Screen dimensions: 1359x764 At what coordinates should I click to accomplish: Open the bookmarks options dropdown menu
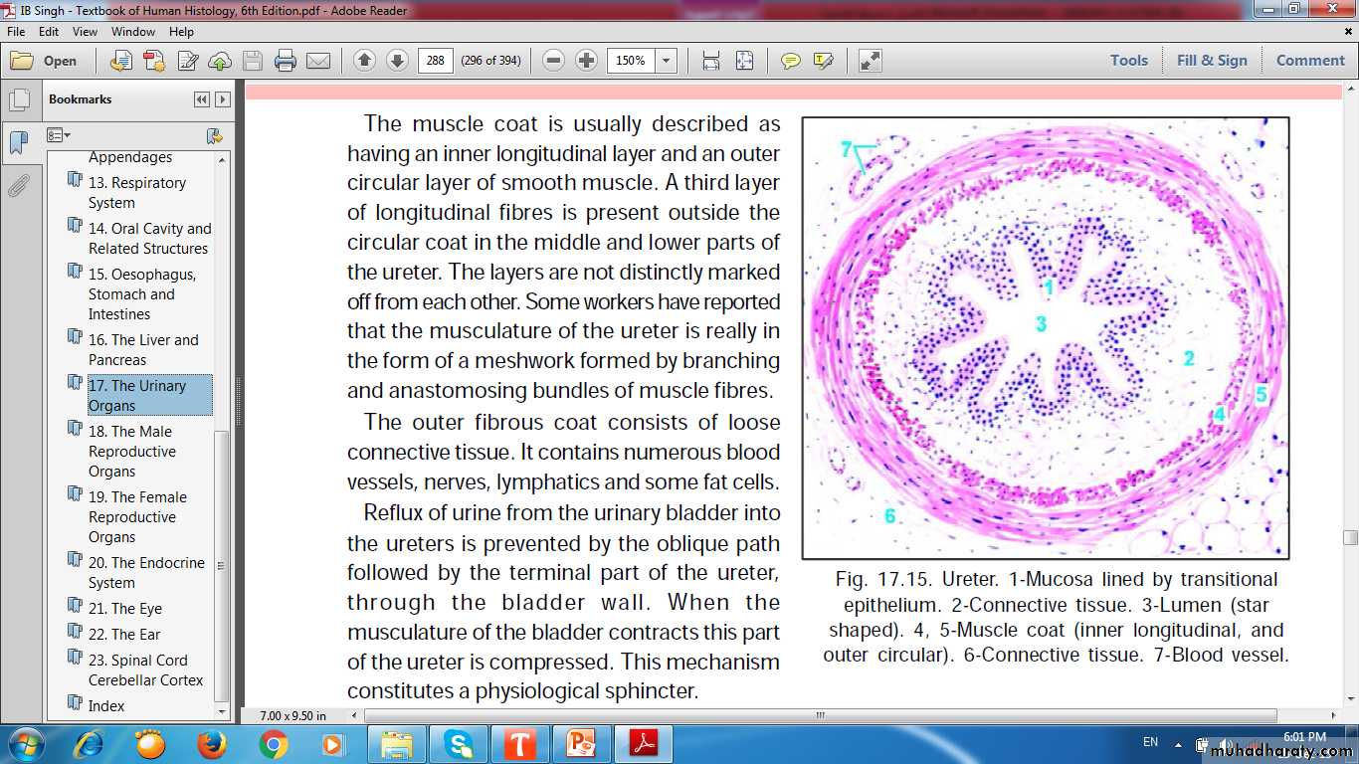(59, 135)
